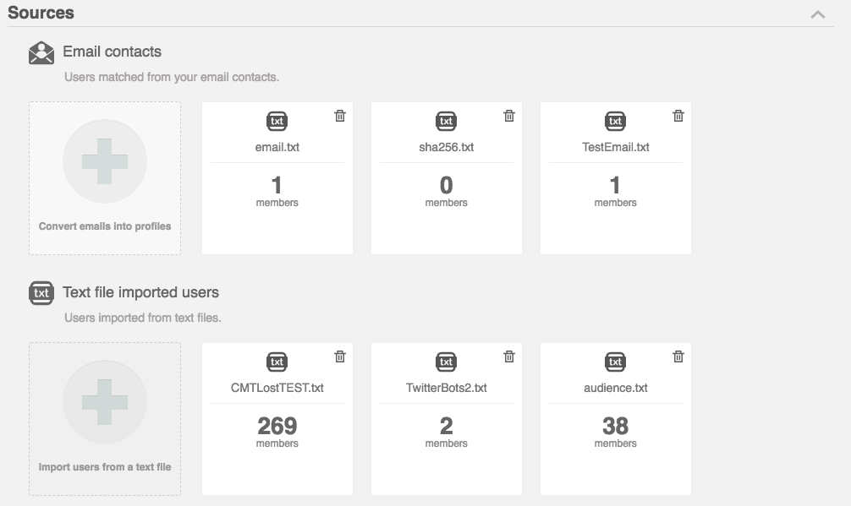Click the txt icon on audience.txt card
Viewport: 851px width, 506px height.
pyautogui.click(x=616, y=362)
